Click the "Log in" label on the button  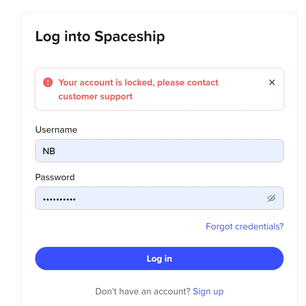point(159,258)
